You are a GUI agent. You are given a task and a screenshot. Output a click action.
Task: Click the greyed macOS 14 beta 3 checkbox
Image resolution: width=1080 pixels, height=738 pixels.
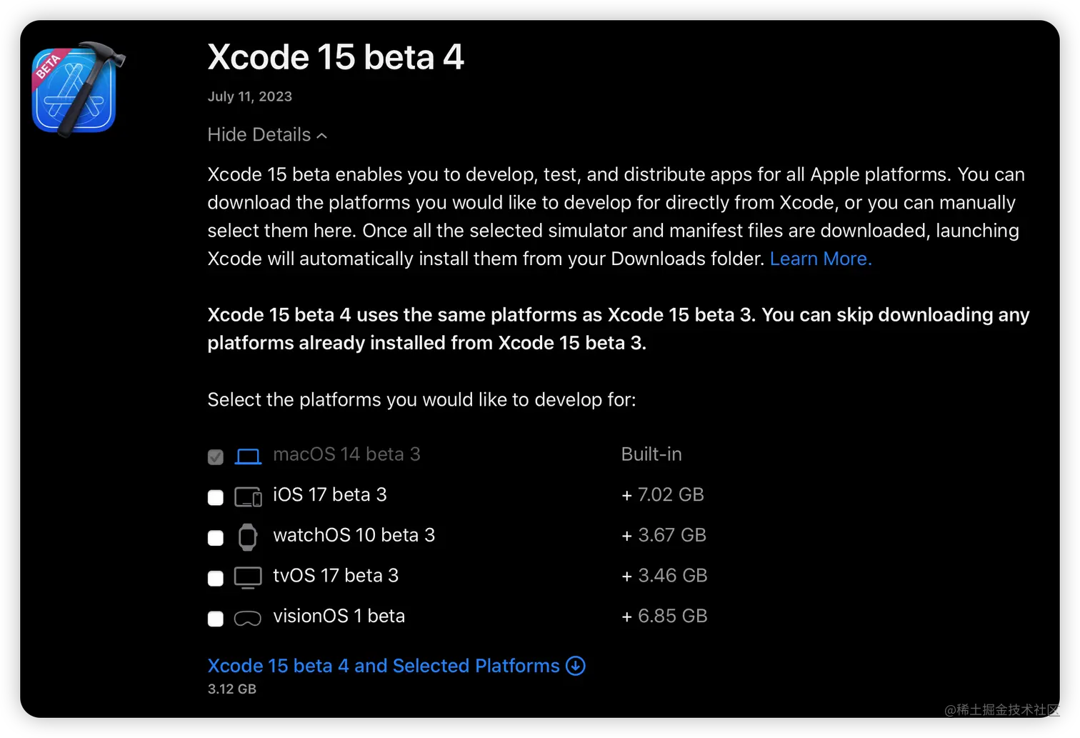pyautogui.click(x=216, y=457)
